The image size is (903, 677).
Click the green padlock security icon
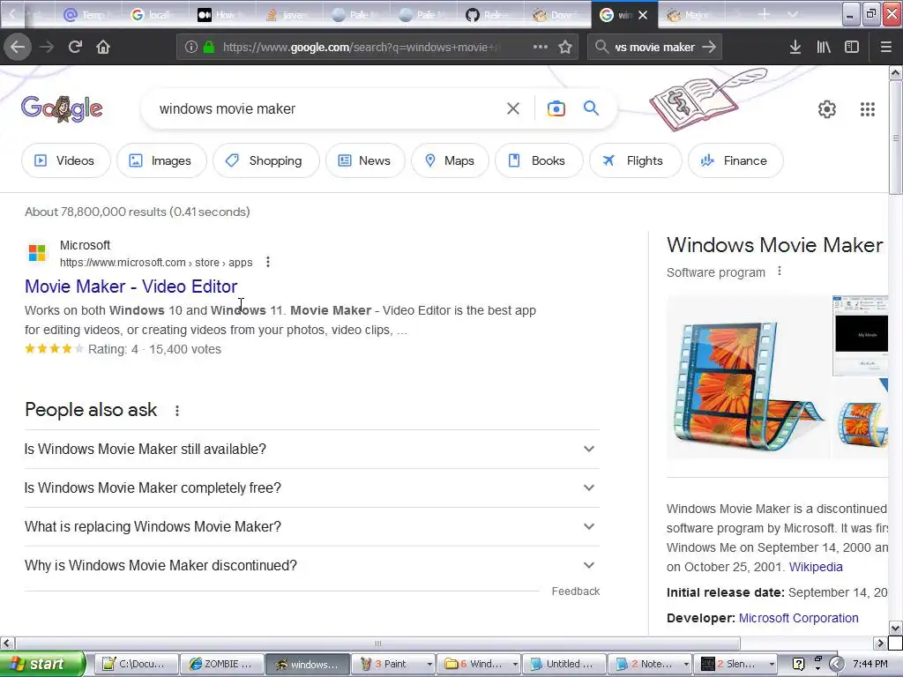pos(209,47)
